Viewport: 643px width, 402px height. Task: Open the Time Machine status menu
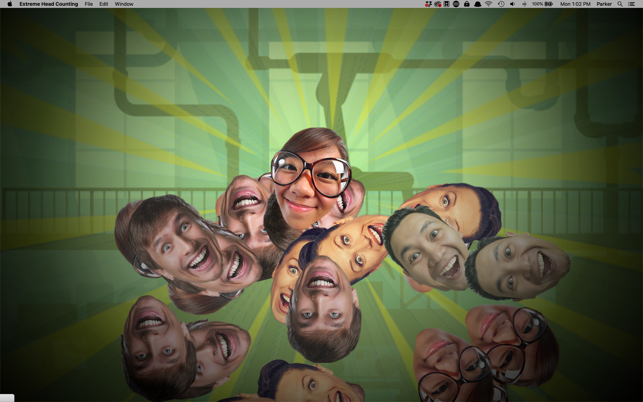click(x=501, y=4)
